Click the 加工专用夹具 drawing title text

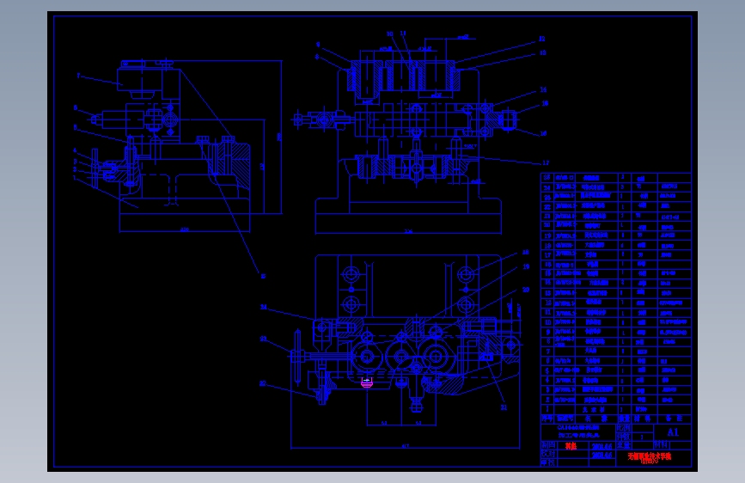pyautogui.click(x=578, y=436)
